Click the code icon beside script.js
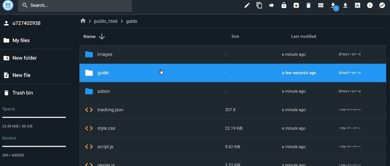The height and width of the screenshot is (166, 390). (89, 147)
